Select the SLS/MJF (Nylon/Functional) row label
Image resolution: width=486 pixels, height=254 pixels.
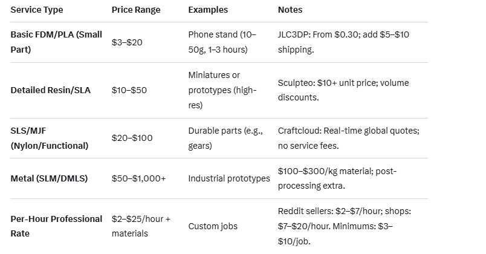point(50,138)
